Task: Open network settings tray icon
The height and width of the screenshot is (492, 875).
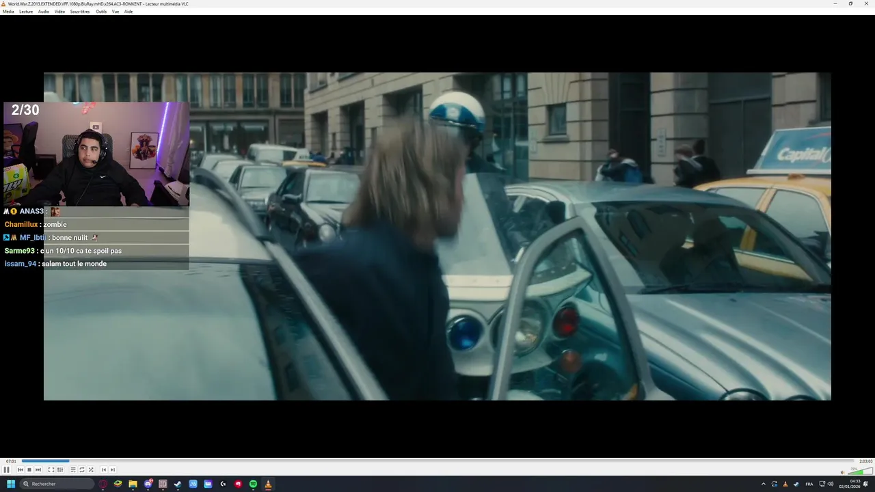Action: pos(822,484)
